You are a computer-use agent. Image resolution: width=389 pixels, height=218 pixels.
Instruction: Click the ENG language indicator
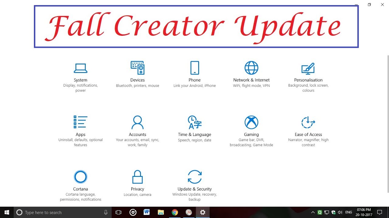pos(349,213)
